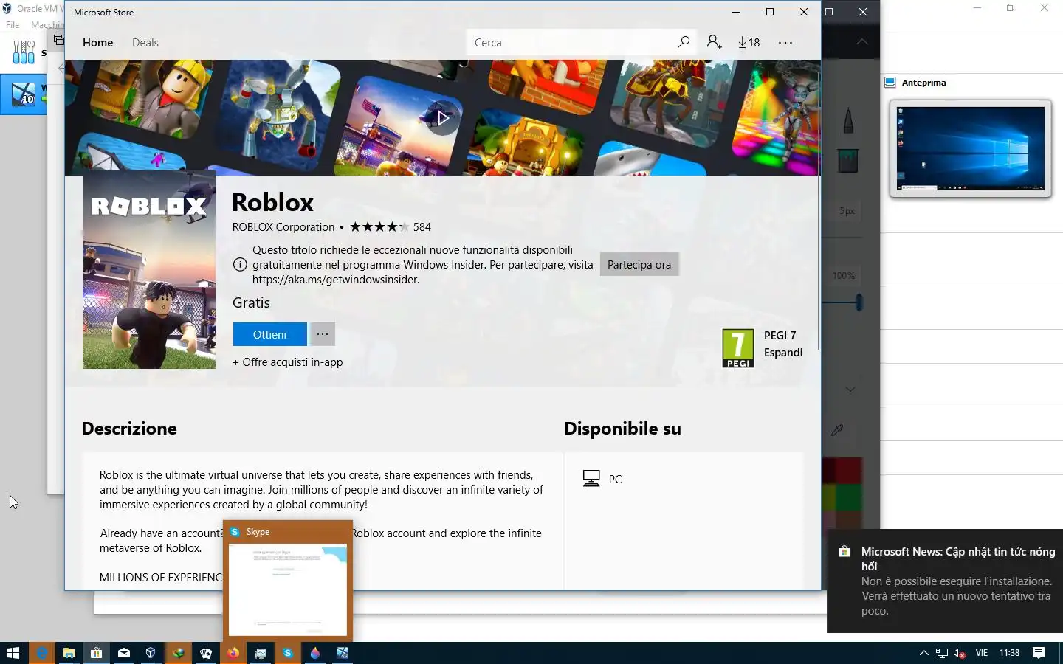Open the Solitaire cards taskbar icon
Screen dimensions: 1063x664
pyautogui.click(x=206, y=653)
